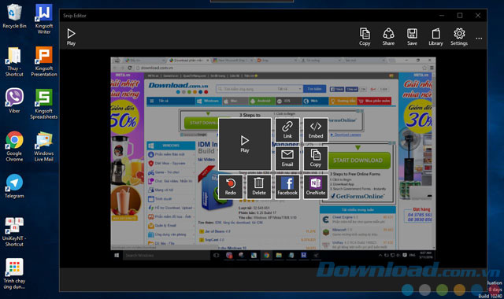
Task: Copy the snip using the toolbar Copy icon
Action: (365, 37)
